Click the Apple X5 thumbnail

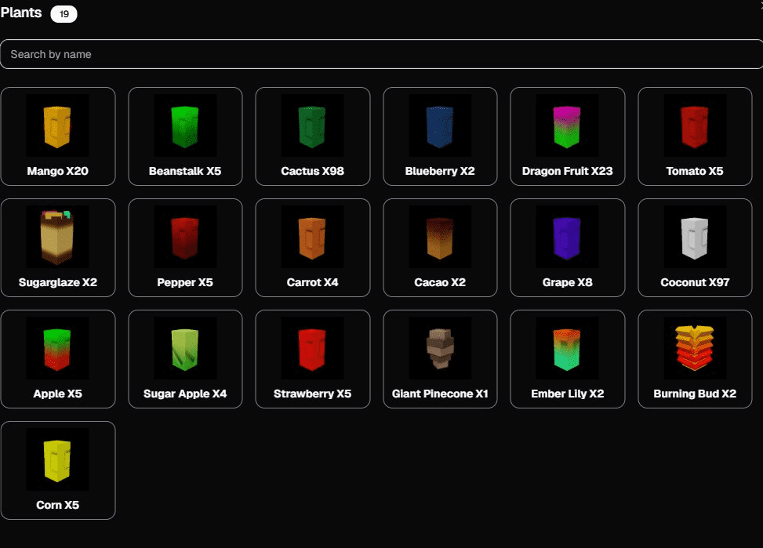pos(57,349)
